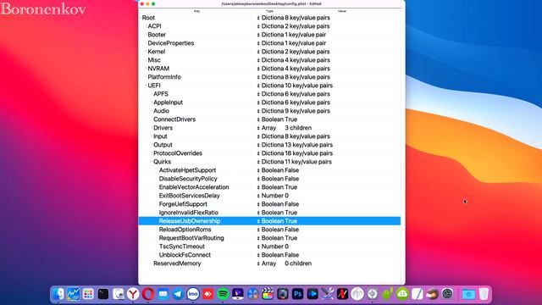Select the NVRAM row
The width and height of the screenshot is (542, 305).
point(269,69)
